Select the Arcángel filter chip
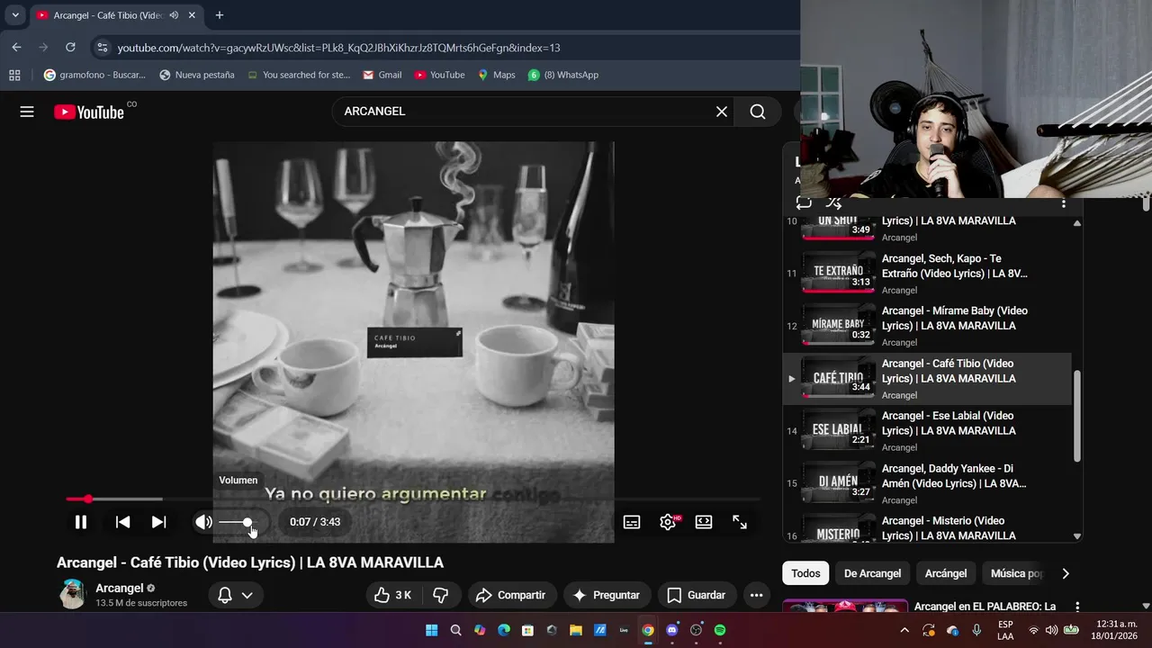Screen dimensions: 1152x648 pyautogui.click(x=946, y=573)
